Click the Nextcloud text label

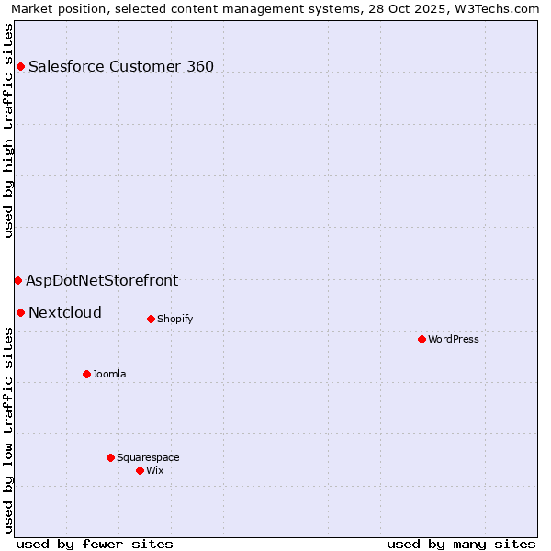click(x=65, y=312)
